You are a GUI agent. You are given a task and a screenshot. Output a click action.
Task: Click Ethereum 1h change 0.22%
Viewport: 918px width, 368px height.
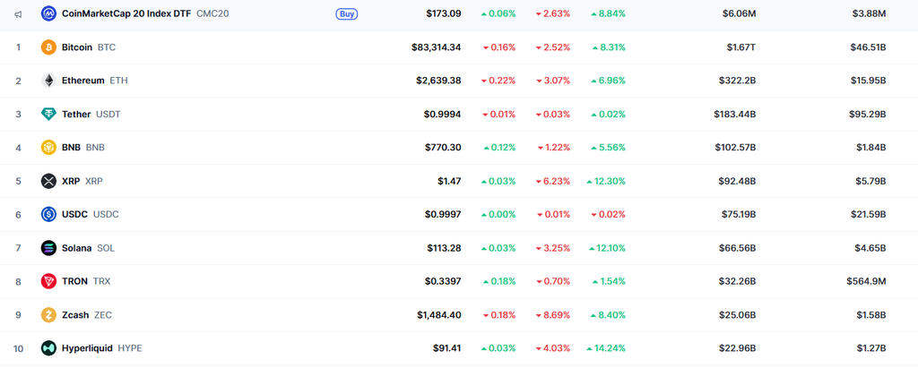[498, 81]
